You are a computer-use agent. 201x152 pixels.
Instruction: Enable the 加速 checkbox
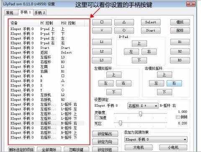point(96,117)
